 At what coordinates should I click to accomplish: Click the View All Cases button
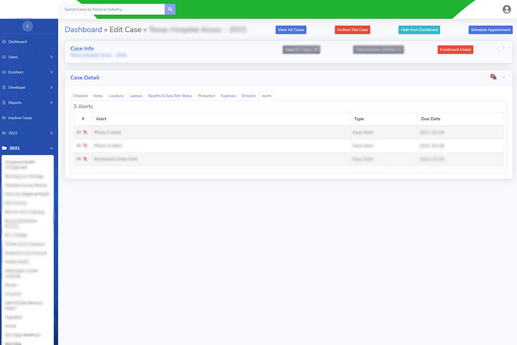click(x=291, y=29)
